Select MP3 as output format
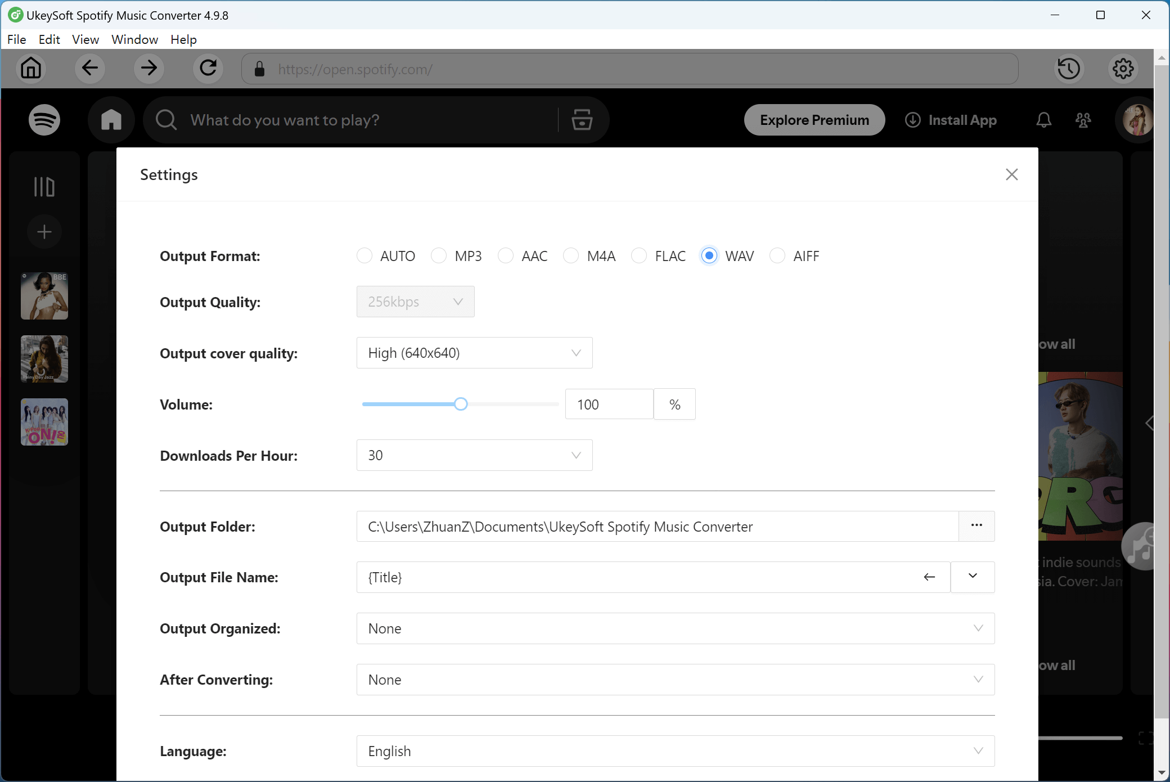 click(x=438, y=256)
